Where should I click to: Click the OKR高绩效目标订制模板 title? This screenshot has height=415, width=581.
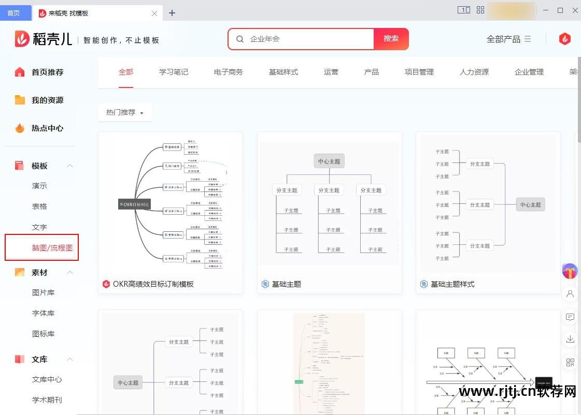153,284
